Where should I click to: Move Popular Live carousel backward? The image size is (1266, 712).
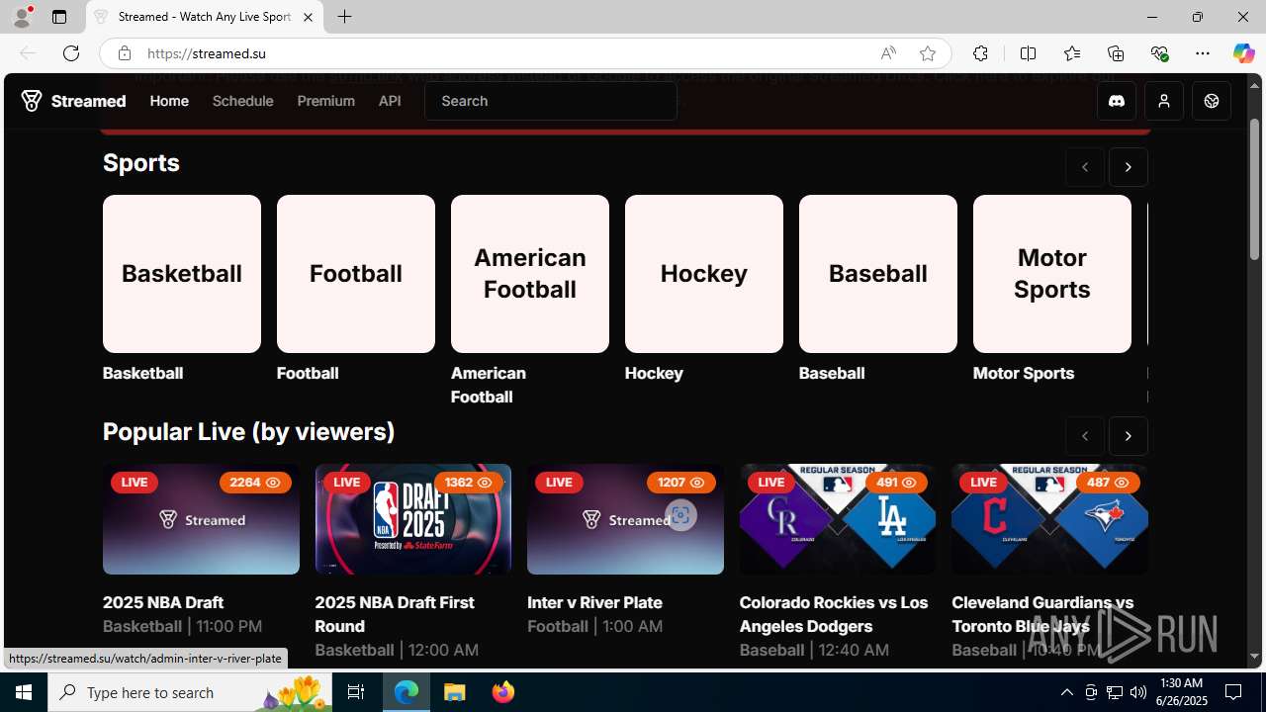pyautogui.click(x=1085, y=436)
